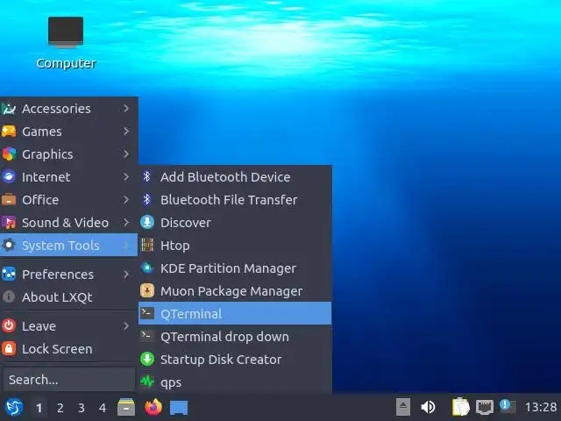The height and width of the screenshot is (421, 561).
Task: Click the update notifier tray icon
Action: click(x=508, y=406)
